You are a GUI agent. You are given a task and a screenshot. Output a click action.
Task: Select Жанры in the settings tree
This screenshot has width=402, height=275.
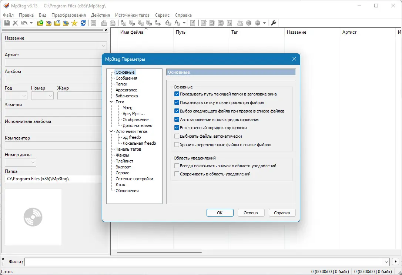pos(122,155)
